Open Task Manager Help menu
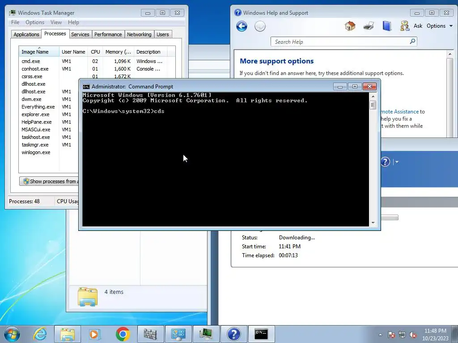The width and height of the screenshot is (458, 343). (73, 22)
